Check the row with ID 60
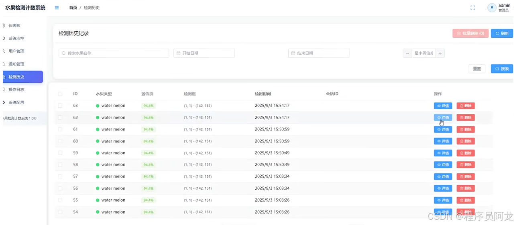The height and width of the screenshot is (225, 515). click(60, 141)
